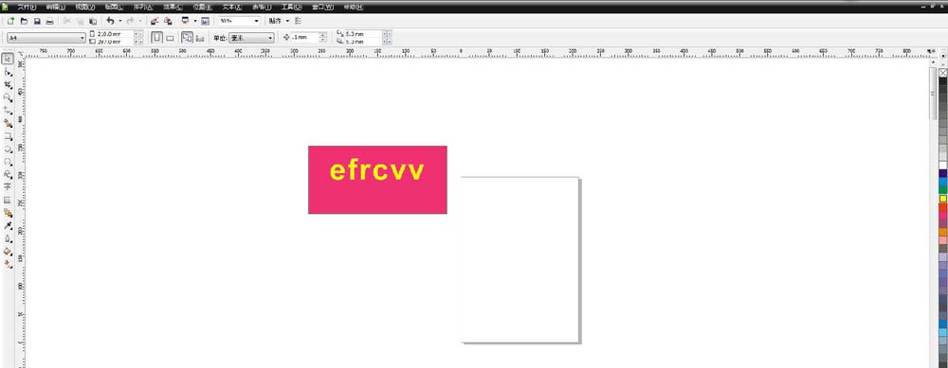Viewport: 948px width, 368px height.
Task: Select the Outline pen tool
Action: [8, 238]
